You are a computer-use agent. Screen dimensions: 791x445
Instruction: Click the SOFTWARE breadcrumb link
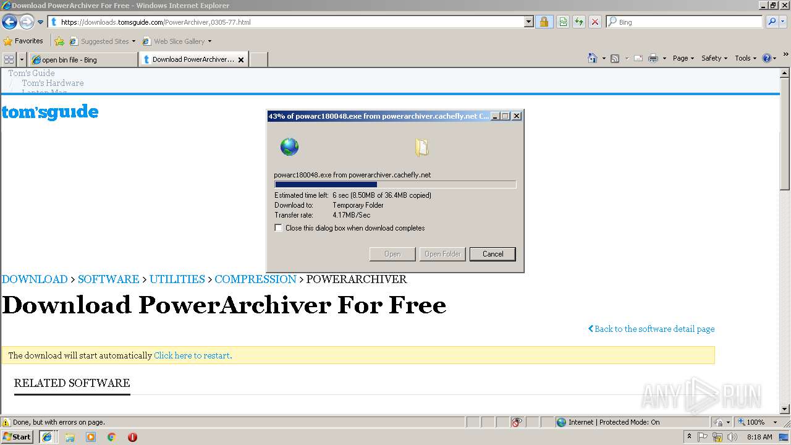(108, 279)
